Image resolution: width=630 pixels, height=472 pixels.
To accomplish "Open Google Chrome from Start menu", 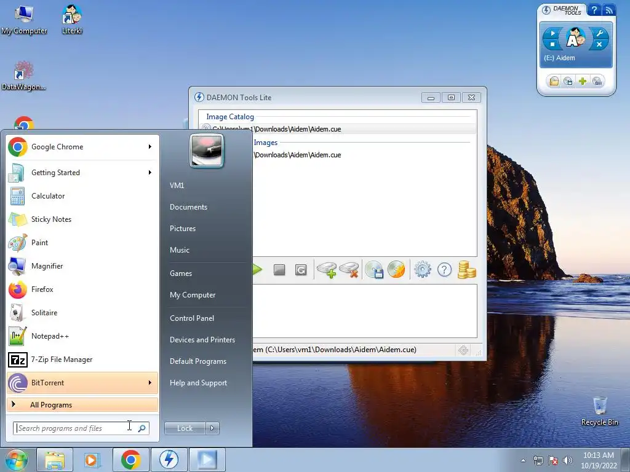I will pos(82,147).
